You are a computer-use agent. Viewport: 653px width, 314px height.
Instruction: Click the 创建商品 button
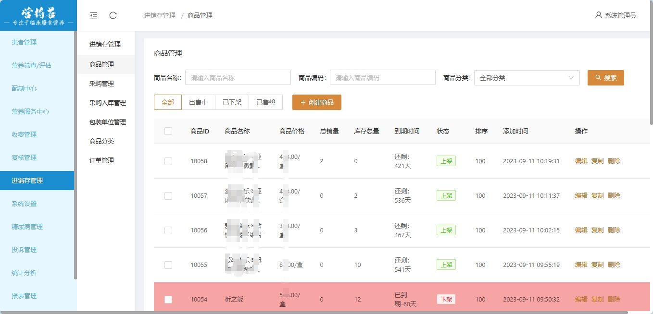tap(316, 102)
